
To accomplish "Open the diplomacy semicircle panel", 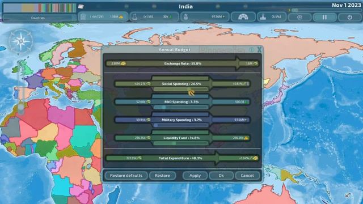I will 243,17.
